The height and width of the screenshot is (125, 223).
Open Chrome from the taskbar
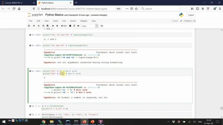(44, 122)
